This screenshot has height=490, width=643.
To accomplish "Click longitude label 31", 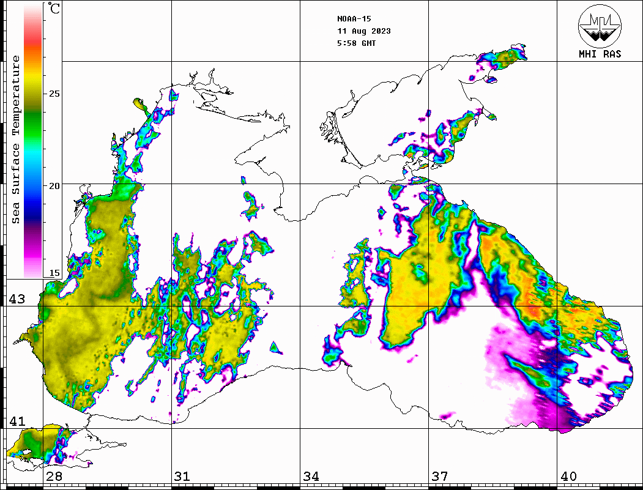I will pyautogui.click(x=182, y=477).
